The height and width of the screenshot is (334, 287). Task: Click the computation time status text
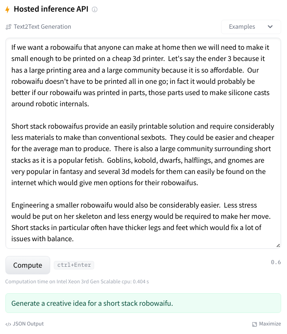tap(77, 282)
